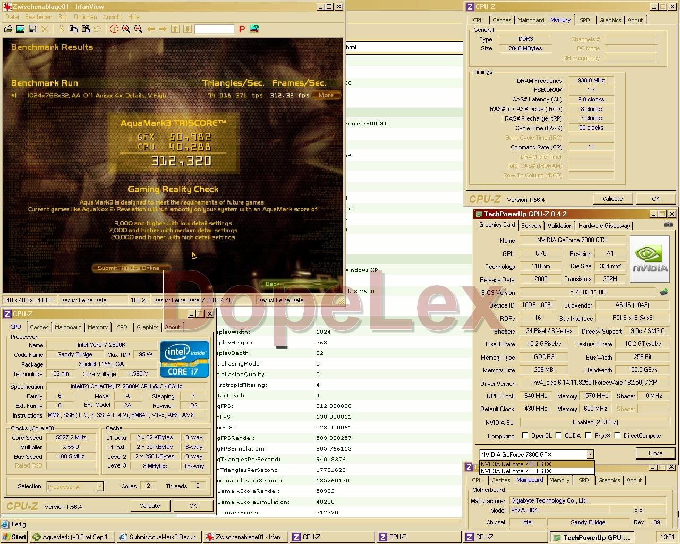Click the Delete X icon in IrfanView toolbar
This screenshot has height=544, width=680.
[x=45, y=29]
